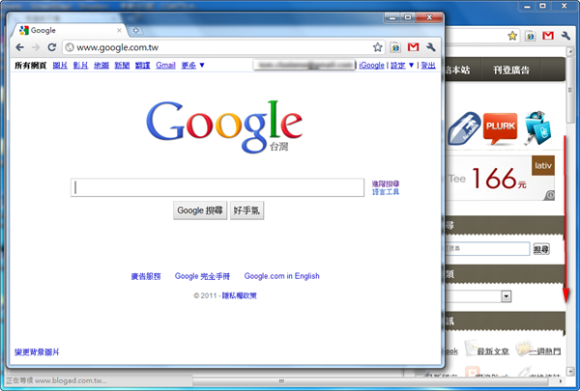580x391 pixels.
Task: Go back using the front Chrome back arrow
Action: coord(19,47)
